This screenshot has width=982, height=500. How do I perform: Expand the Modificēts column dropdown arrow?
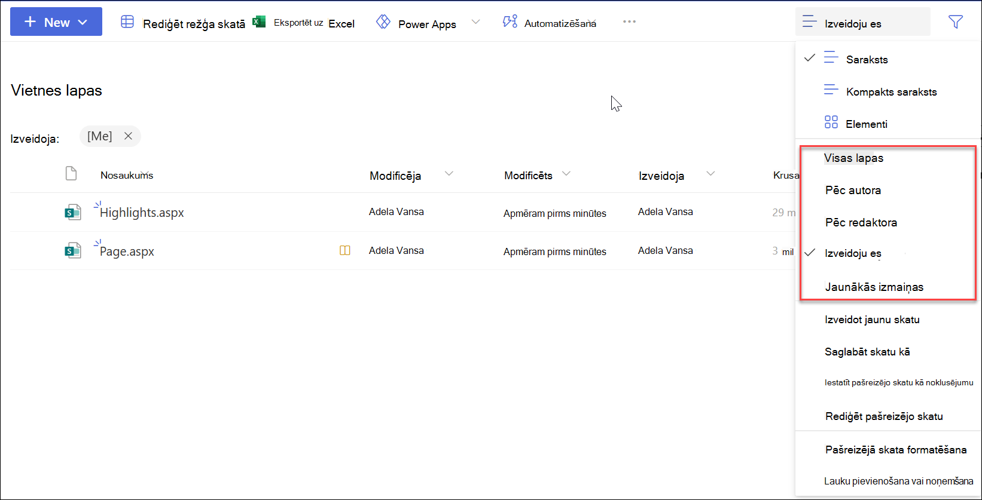566,174
